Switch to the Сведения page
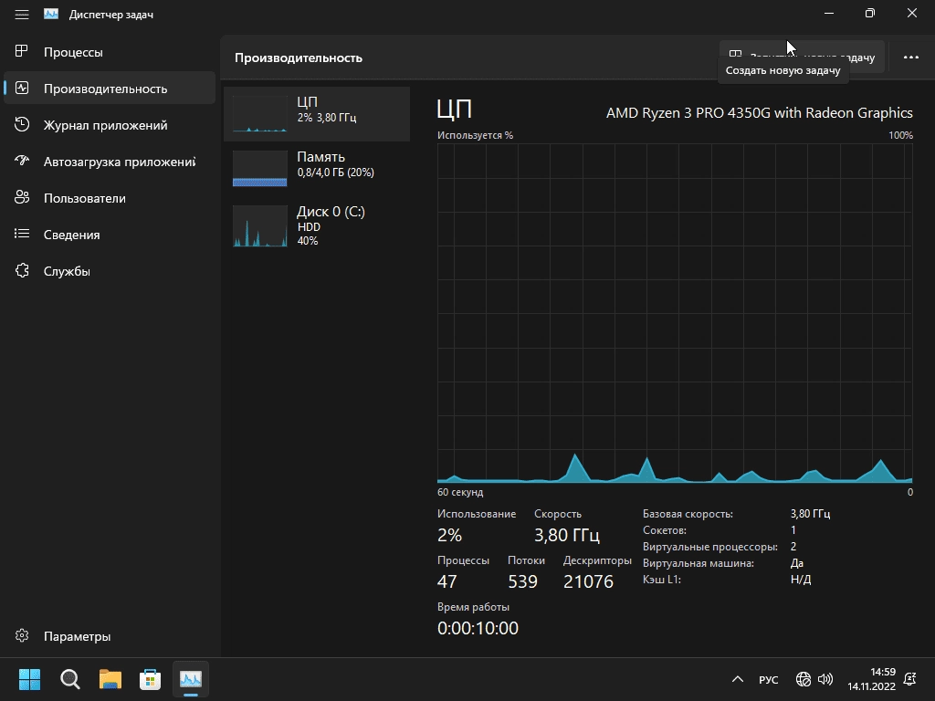 [x=110, y=234]
